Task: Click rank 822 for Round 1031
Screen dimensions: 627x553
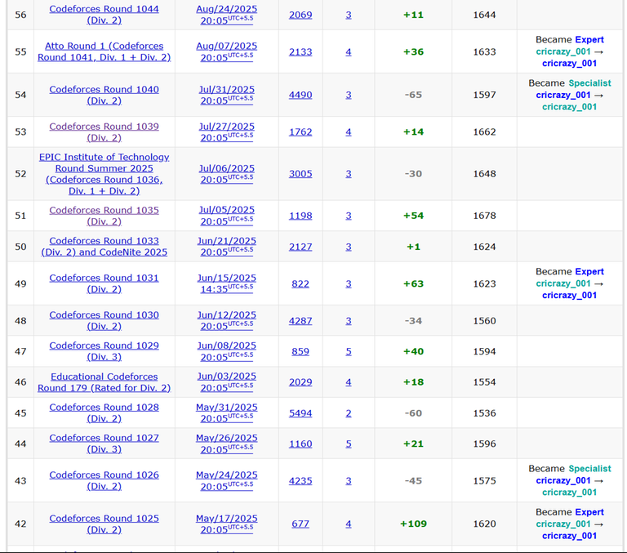Action: [x=300, y=283]
